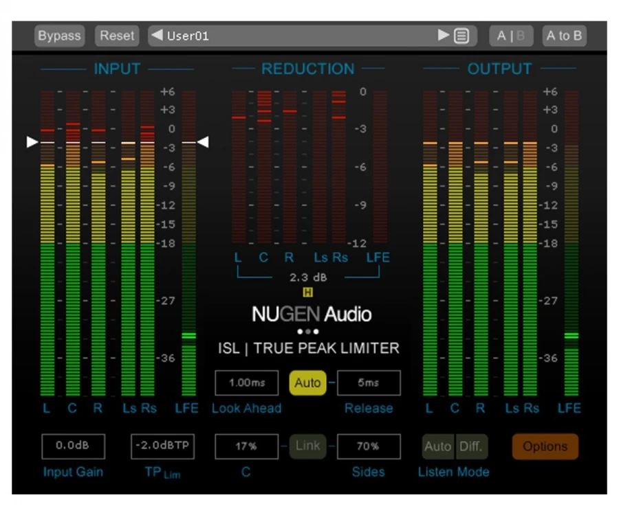The width and height of the screenshot is (619, 515).
Task: Click the Look Ahead label
Action: [x=246, y=408]
